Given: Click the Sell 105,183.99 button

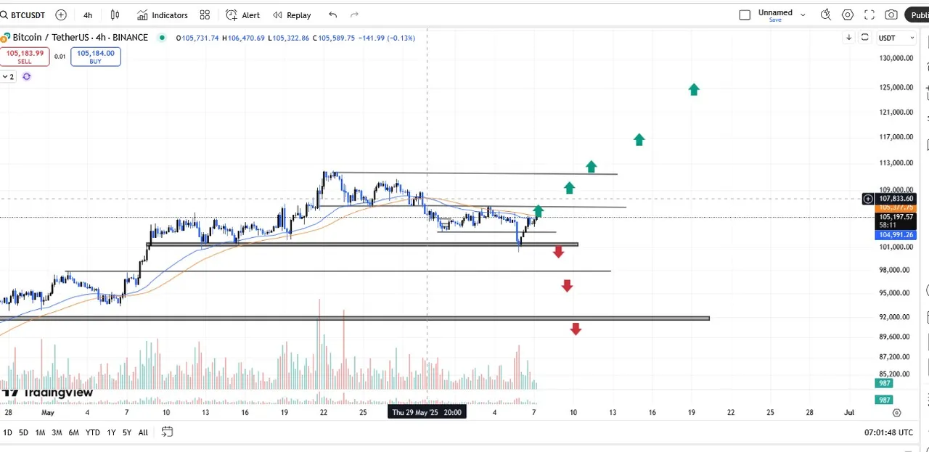Looking at the screenshot, I should [x=25, y=57].
